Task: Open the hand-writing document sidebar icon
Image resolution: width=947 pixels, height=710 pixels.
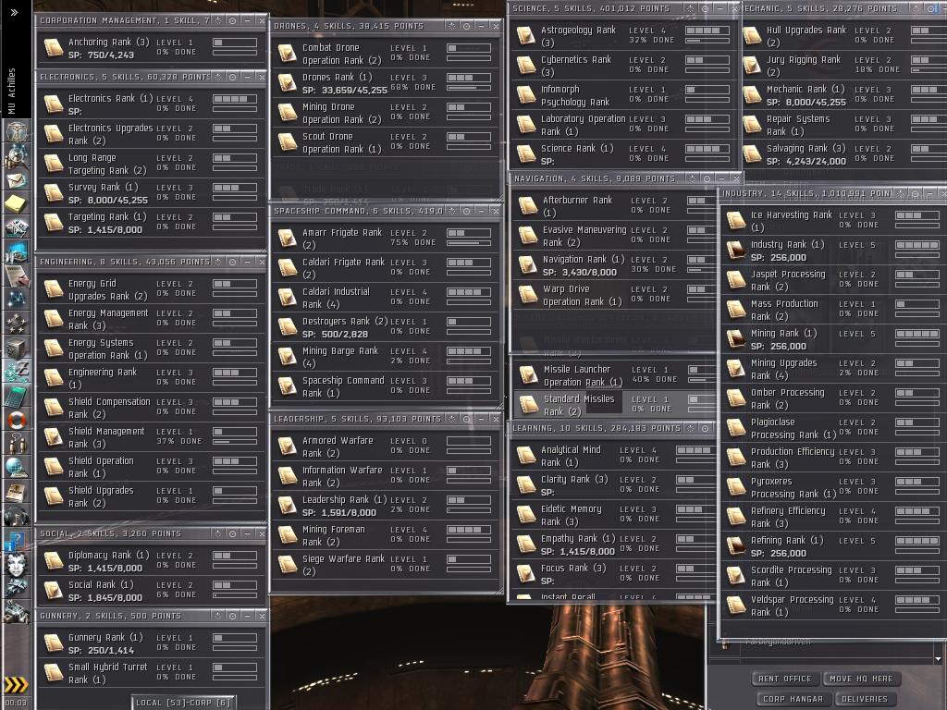Action: coord(17,275)
